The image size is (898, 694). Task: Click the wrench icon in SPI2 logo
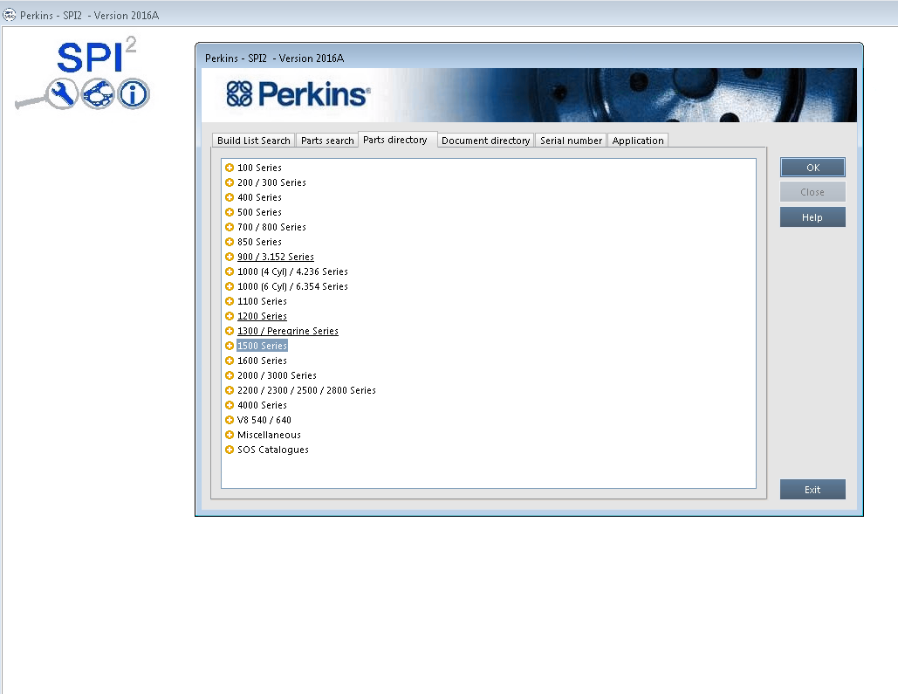click(x=62, y=93)
